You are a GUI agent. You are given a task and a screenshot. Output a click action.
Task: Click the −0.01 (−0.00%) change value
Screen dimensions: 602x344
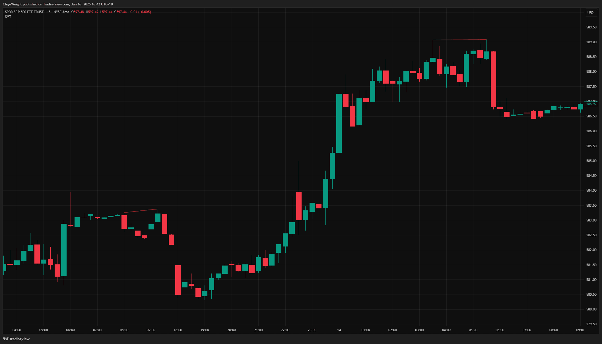tap(140, 12)
